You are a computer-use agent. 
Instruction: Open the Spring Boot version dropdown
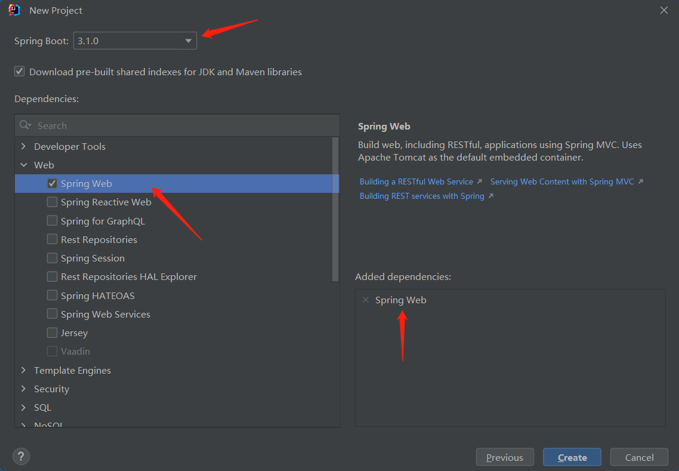(188, 41)
